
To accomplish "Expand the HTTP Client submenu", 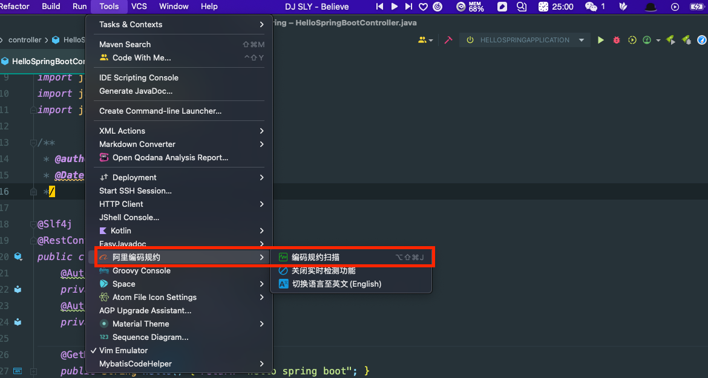I will click(180, 204).
